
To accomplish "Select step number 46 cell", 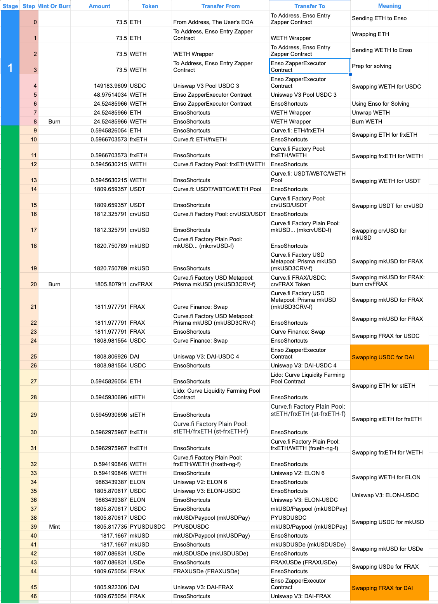I will (x=29, y=596).
